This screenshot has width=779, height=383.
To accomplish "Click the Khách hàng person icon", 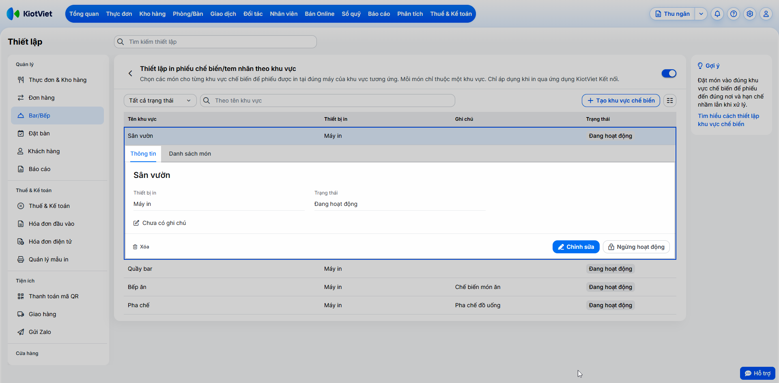I will tap(20, 151).
